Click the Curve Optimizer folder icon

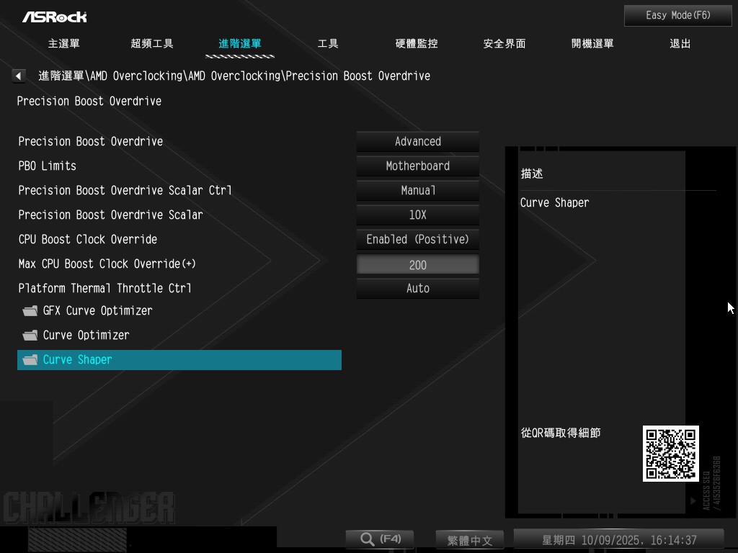click(30, 336)
